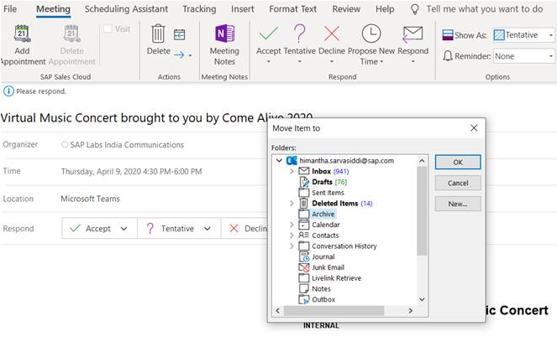Viewport: 557px width, 357px height.
Task: Expand the Calendar folder
Action: pyautogui.click(x=292, y=225)
